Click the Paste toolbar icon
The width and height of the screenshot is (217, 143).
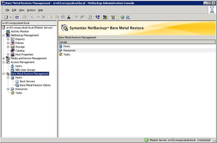(63, 17)
